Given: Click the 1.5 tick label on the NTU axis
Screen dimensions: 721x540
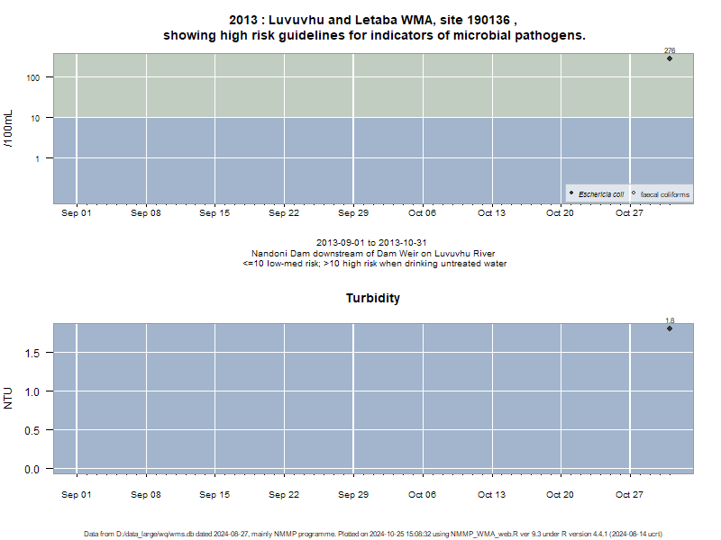Looking at the screenshot, I should (x=32, y=353).
